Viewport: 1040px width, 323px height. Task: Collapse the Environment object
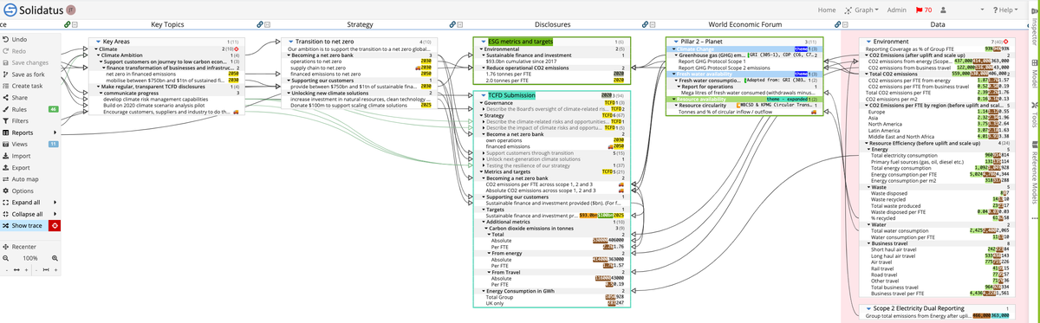[868, 42]
